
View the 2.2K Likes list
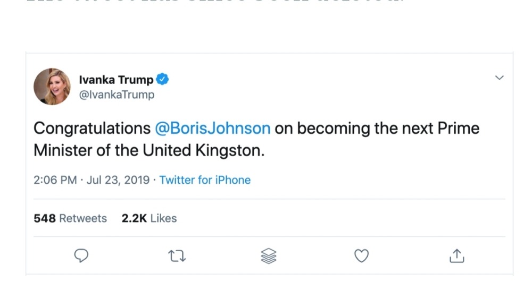coord(149,218)
